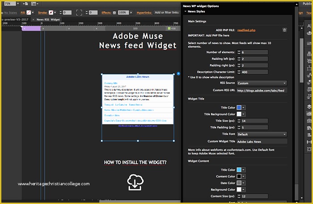
Task: Open the Text panel icon in right dock
Action: coord(309,26)
